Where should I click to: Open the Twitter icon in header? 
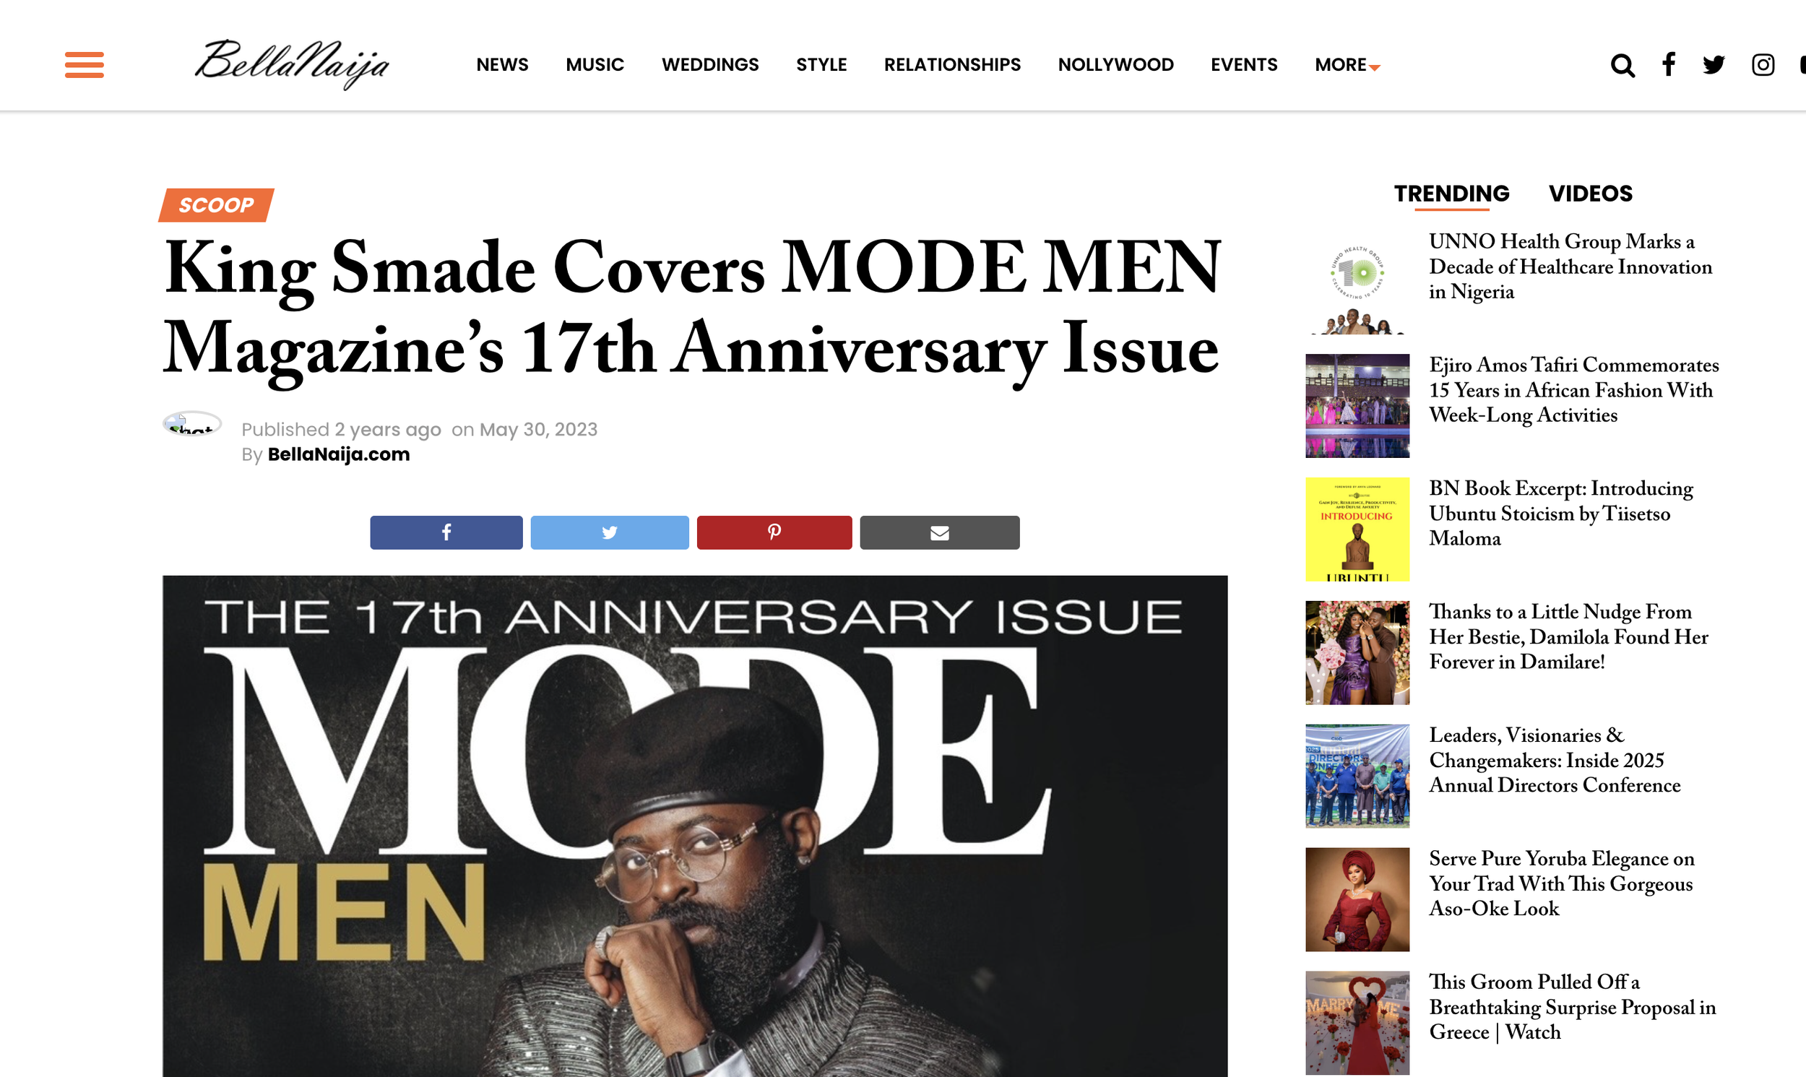click(x=1714, y=64)
